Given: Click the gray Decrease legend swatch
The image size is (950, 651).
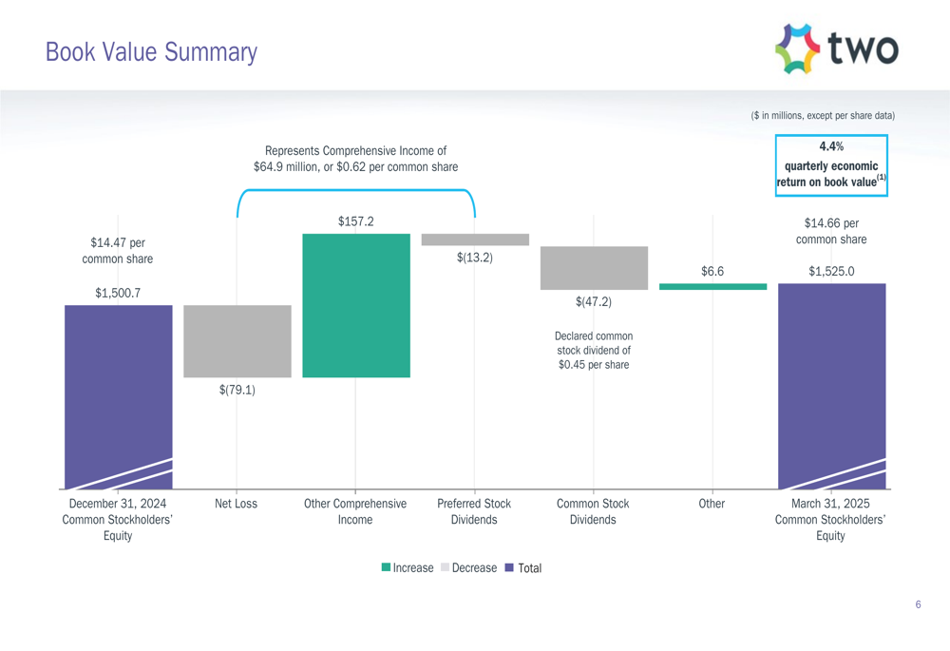Looking at the screenshot, I should 446,567.
